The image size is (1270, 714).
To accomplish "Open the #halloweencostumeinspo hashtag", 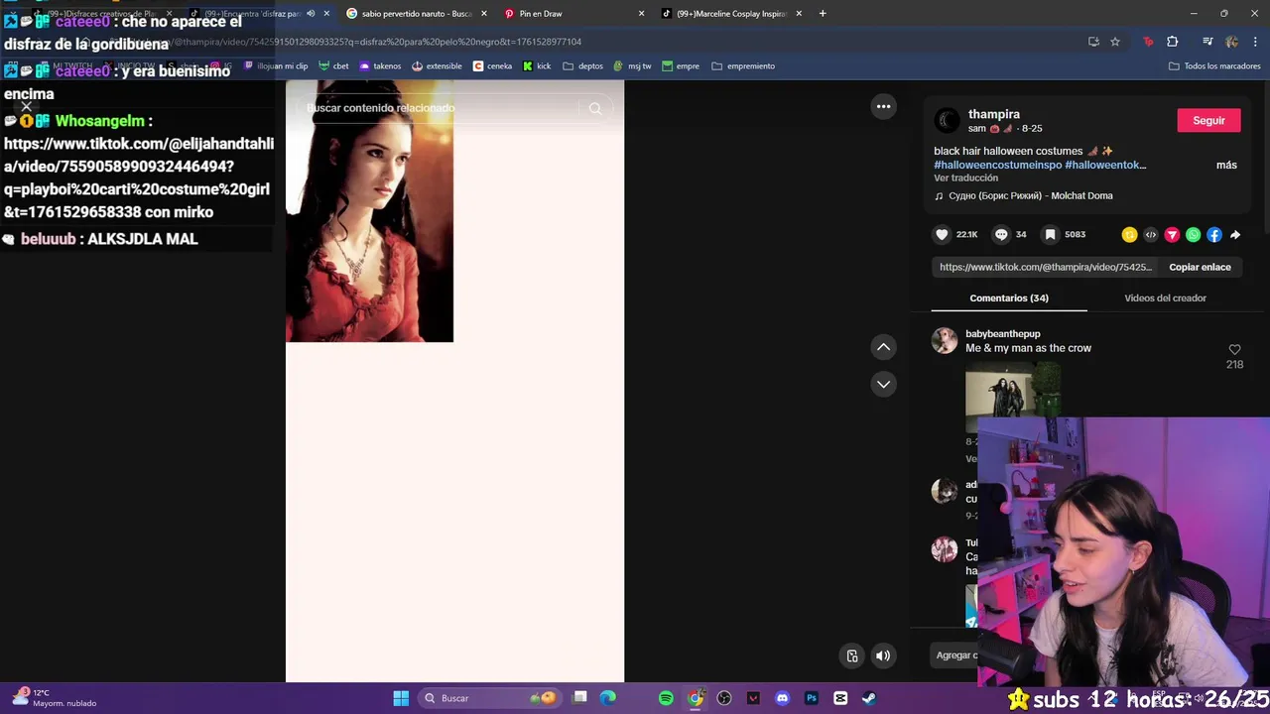I will click(997, 165).
